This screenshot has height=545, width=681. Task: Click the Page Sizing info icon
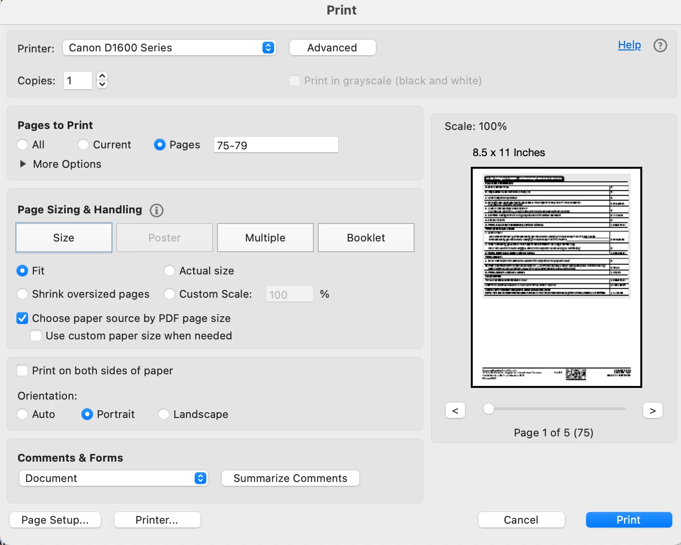(156, 210)
